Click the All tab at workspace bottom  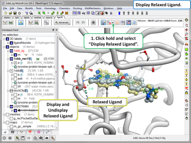tap(5, 132)
